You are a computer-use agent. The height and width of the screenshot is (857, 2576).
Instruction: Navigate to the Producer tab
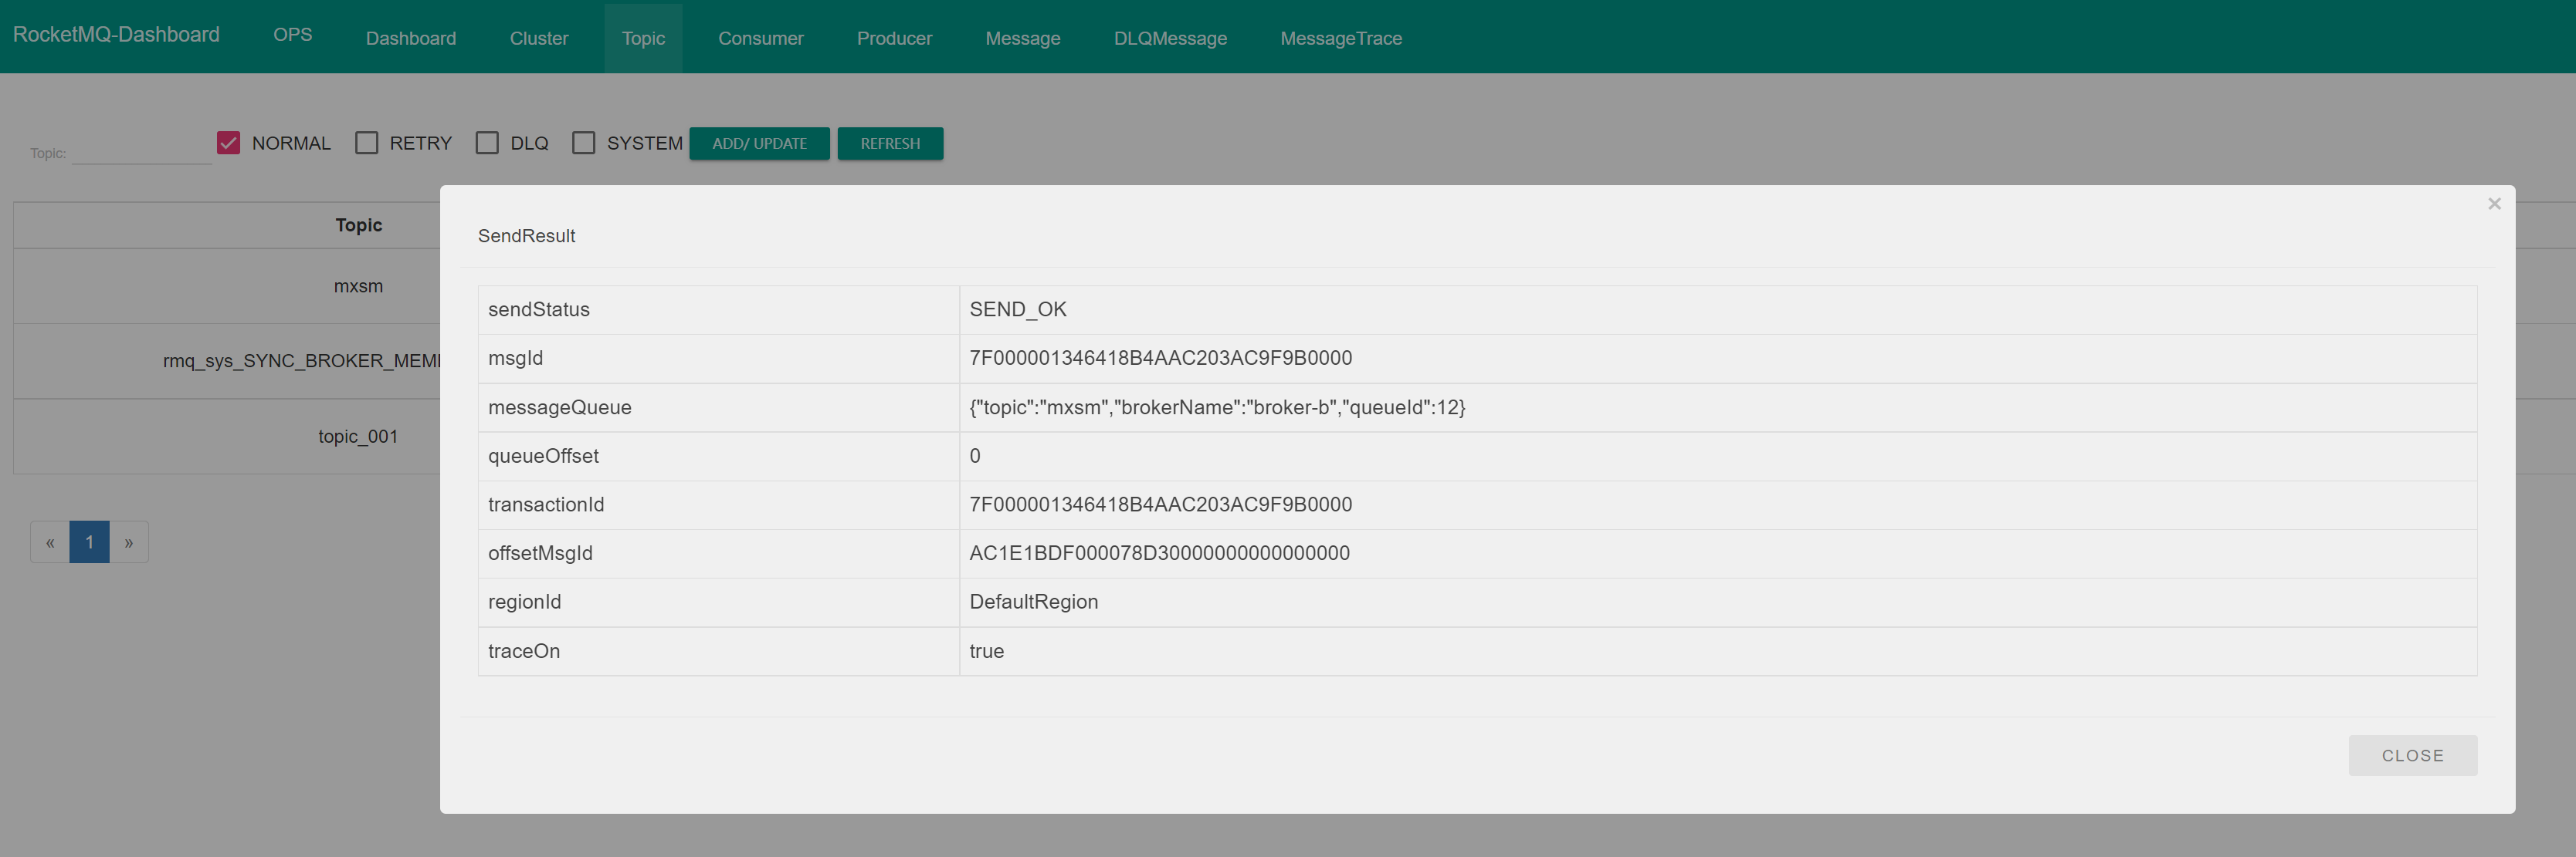[x=893, y=38]
